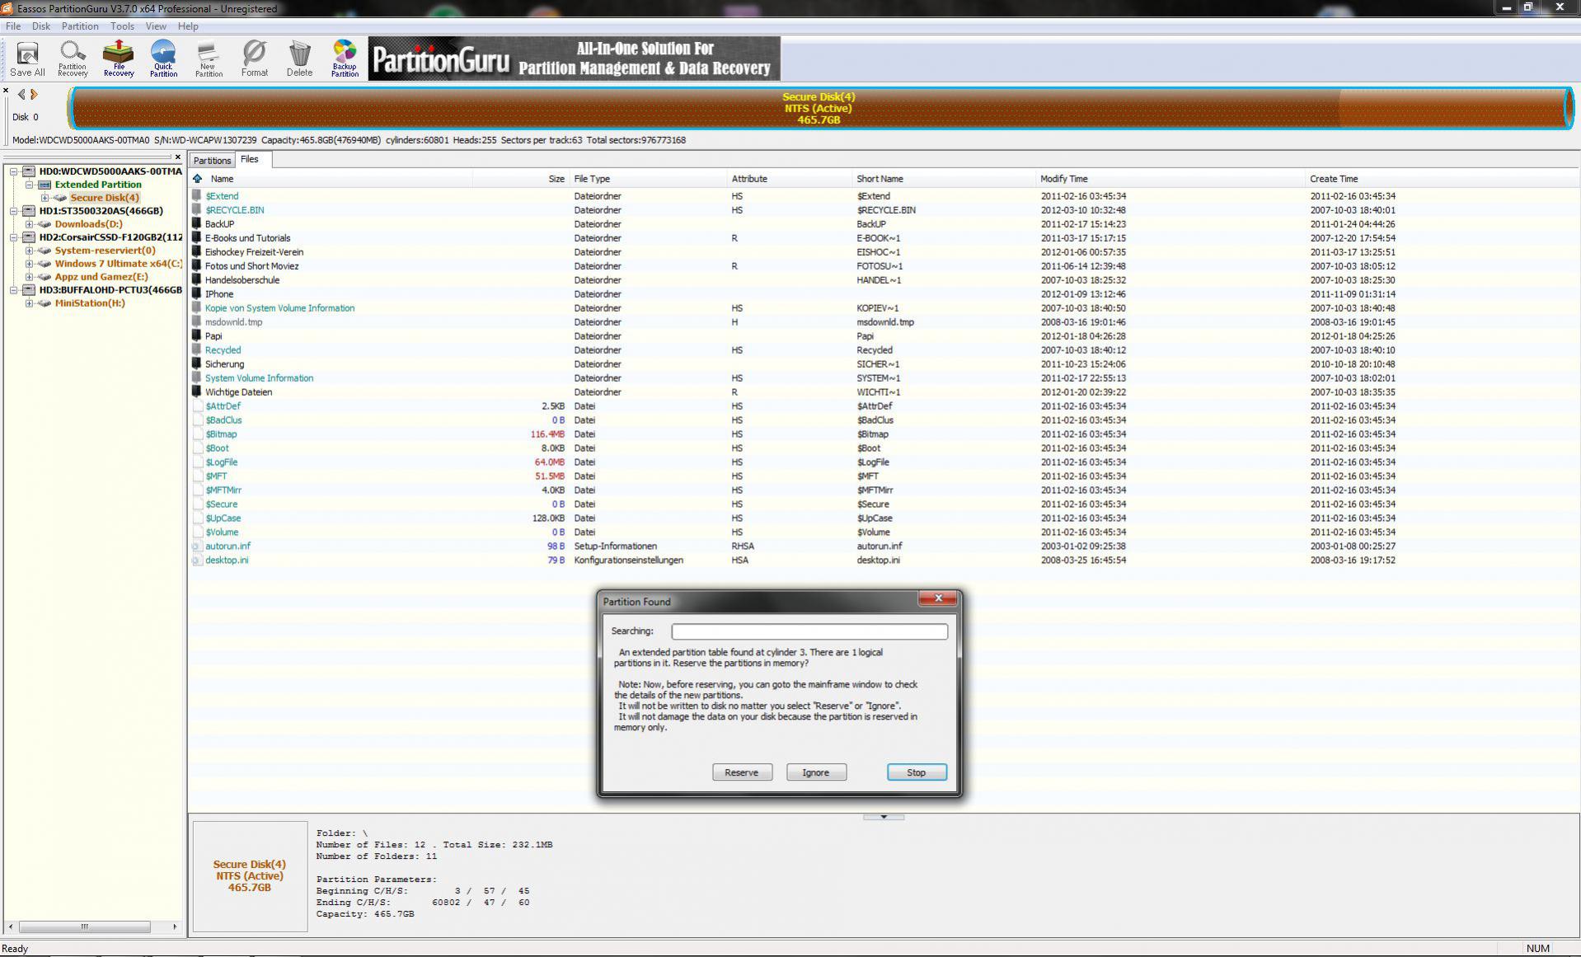Open the Tools menu
Image resolution: width=1581 pixels, height=957 pixels.
[122, 26]
